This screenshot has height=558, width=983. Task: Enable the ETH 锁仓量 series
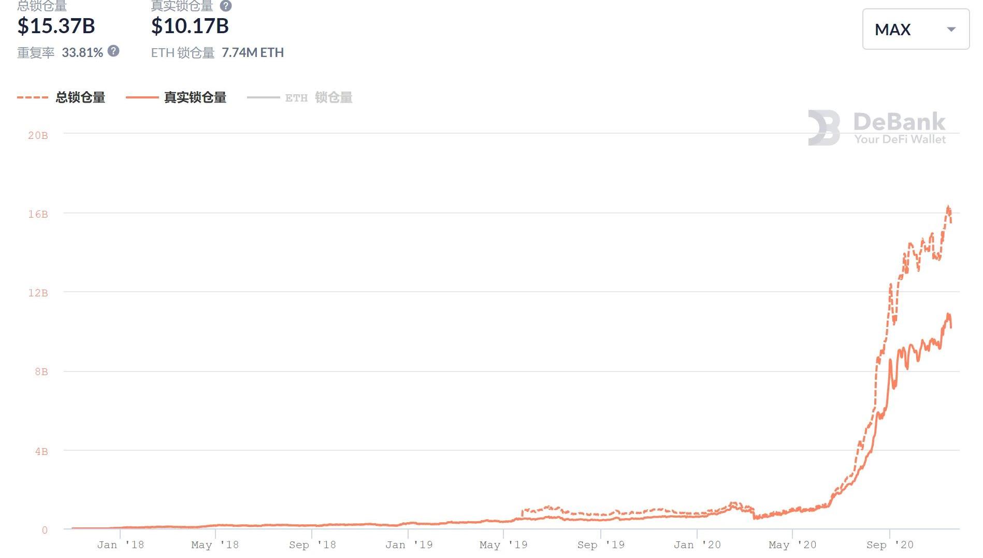coord(318,97)
